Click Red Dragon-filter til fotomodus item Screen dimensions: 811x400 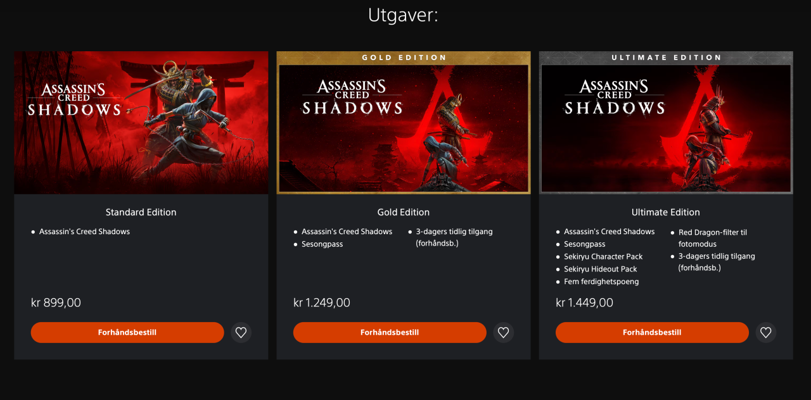pyautogui.click(x=713, y=238)
